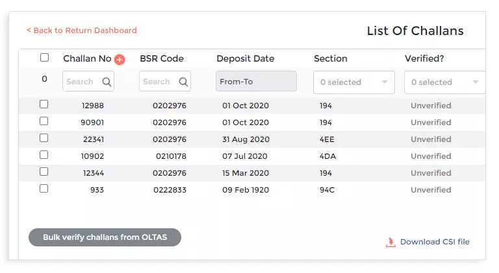Click the magnifier icon in Challan No search

coord(107,82)
